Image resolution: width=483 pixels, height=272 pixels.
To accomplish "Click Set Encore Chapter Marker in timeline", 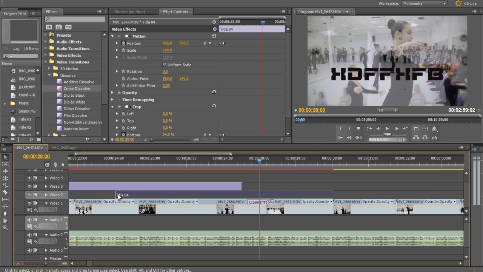I will (55, 165).
